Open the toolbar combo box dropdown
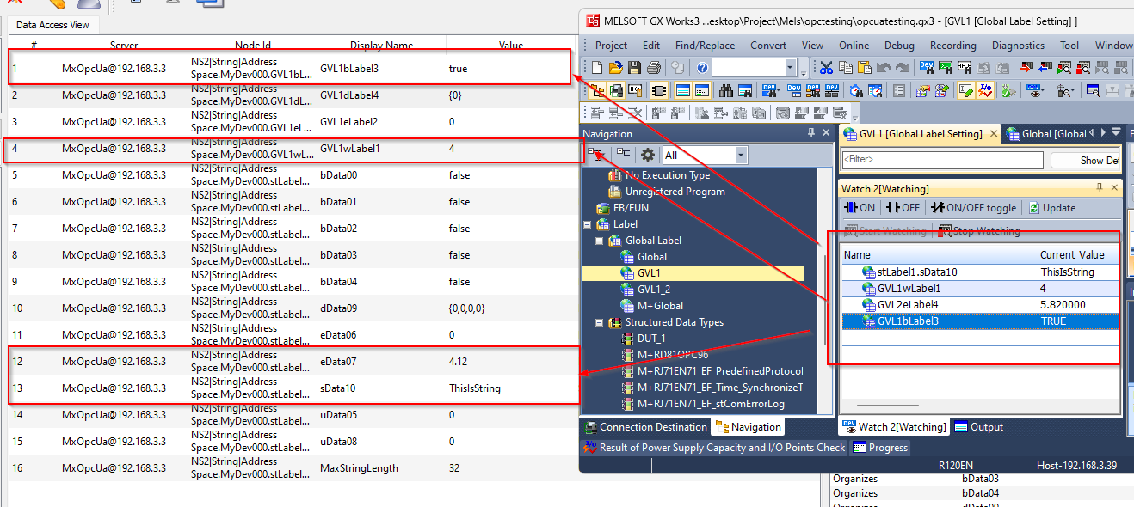The width and height of the screenshot is (1134, 507). 791,67
